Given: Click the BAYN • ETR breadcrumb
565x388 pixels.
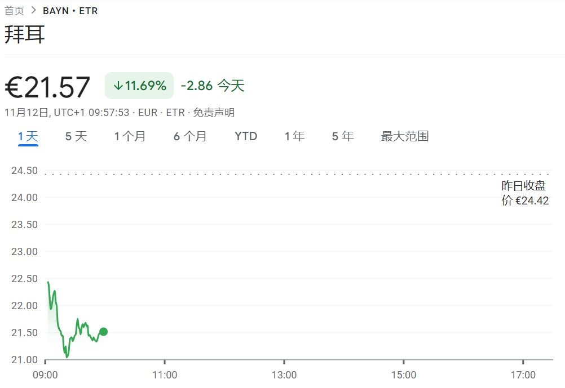Looking at the screenshot, I should point(70,11).
